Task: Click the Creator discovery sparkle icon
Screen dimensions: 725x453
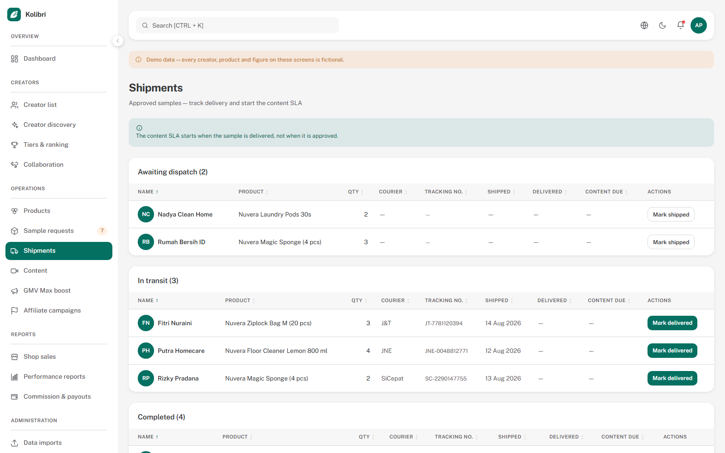Action: click(x=14, y=125)
